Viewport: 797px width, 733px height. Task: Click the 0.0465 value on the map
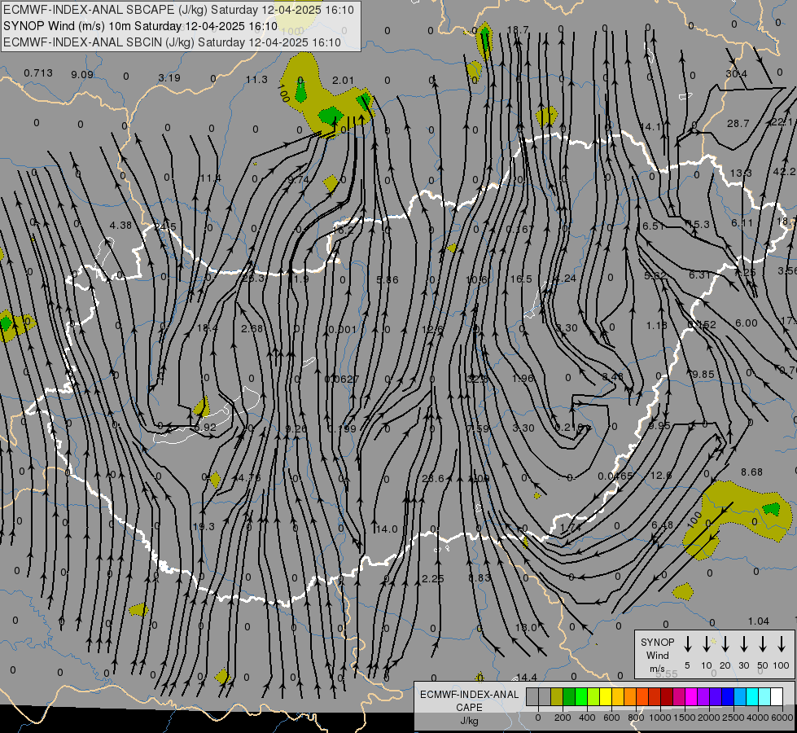tap(615, 476)
